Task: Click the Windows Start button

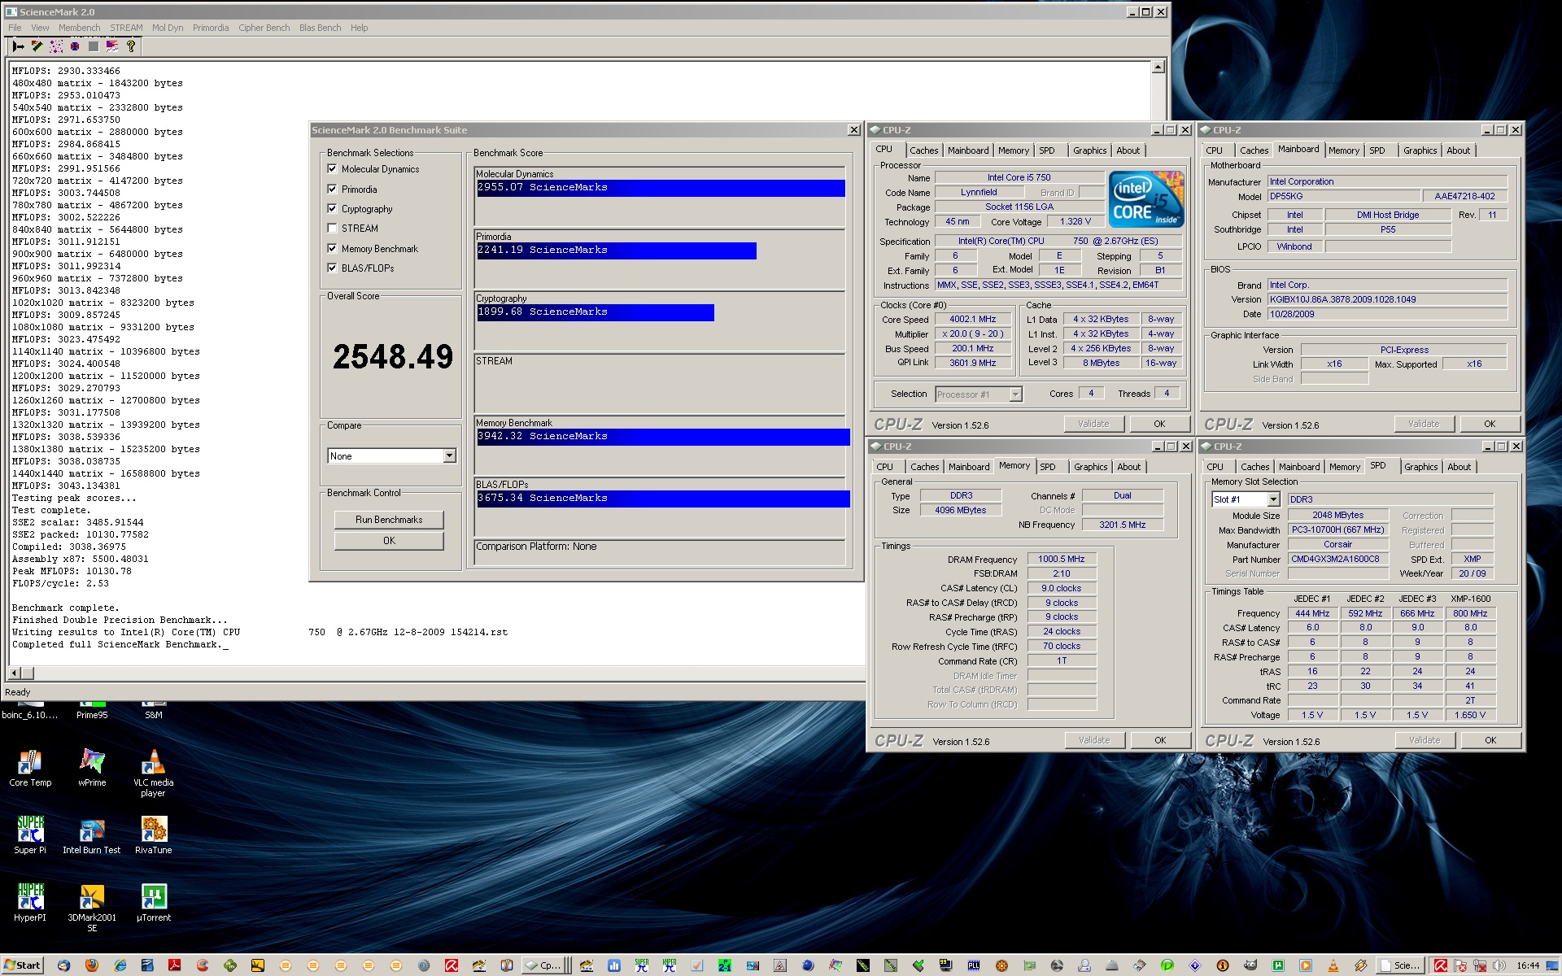Action: (22, 965)
